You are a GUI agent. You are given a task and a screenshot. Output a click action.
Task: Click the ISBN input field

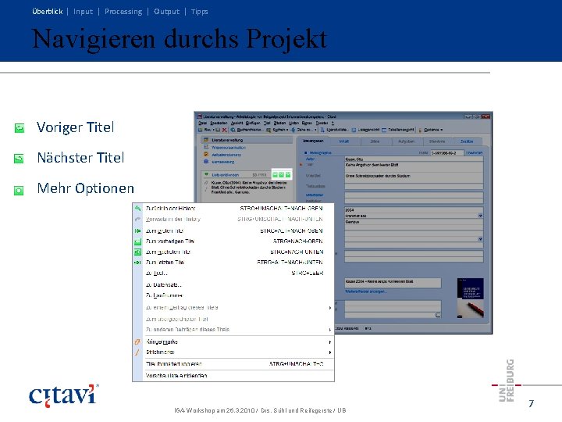pos(447,153)
